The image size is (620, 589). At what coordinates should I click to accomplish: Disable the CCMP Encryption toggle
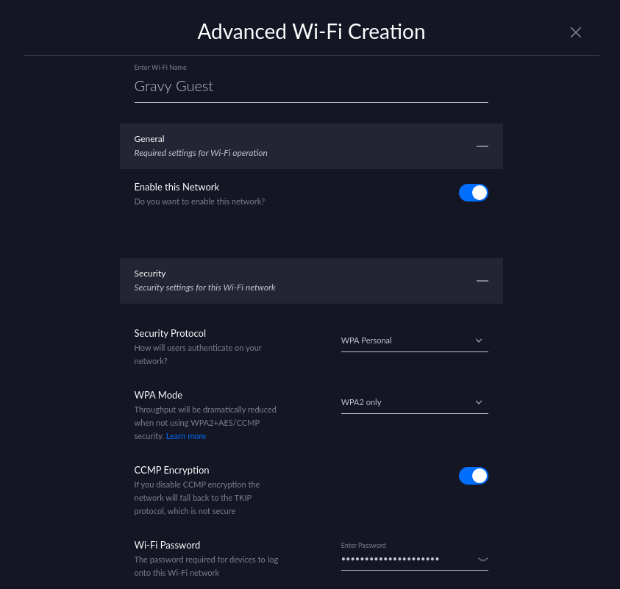473,476
